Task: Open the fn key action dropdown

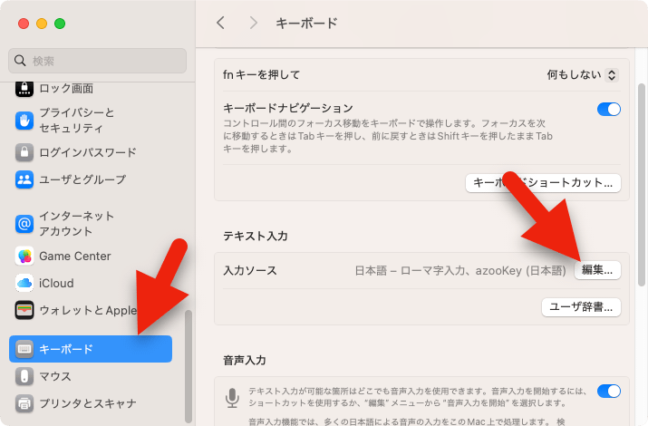Action: pos(583,74)
